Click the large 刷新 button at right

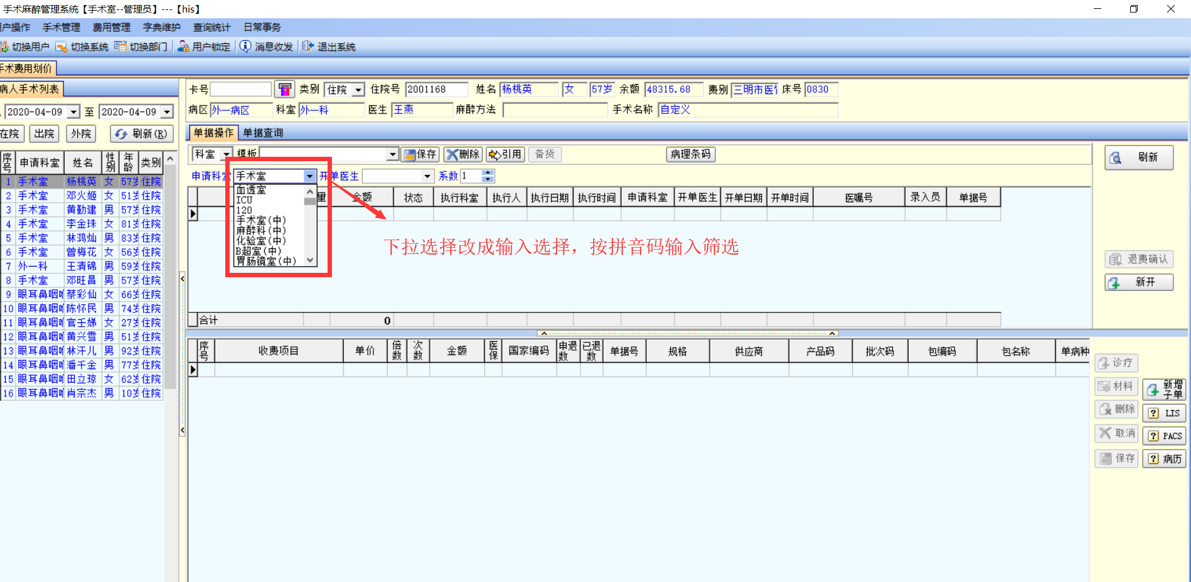(1139, 157)
